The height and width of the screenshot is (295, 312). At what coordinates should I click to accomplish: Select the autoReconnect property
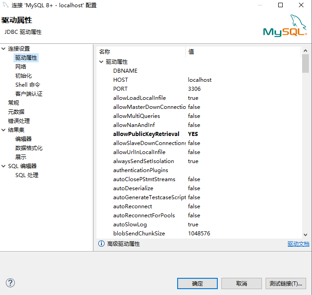[133, 206]
